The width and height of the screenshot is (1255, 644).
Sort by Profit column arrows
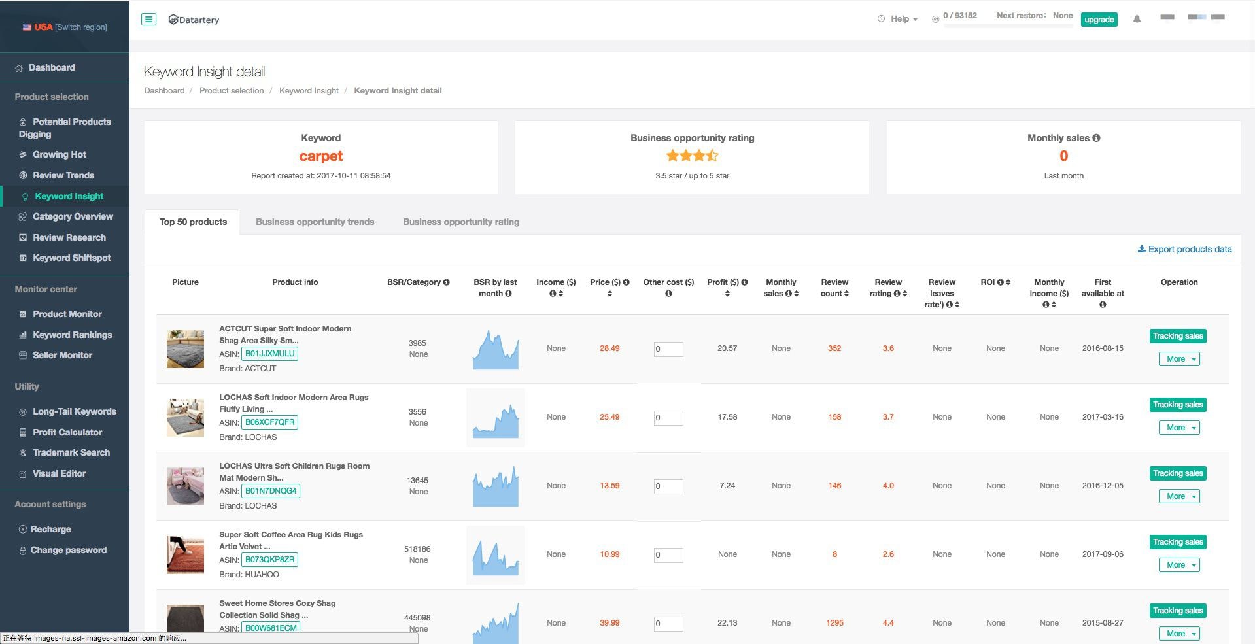coord(727,294)
